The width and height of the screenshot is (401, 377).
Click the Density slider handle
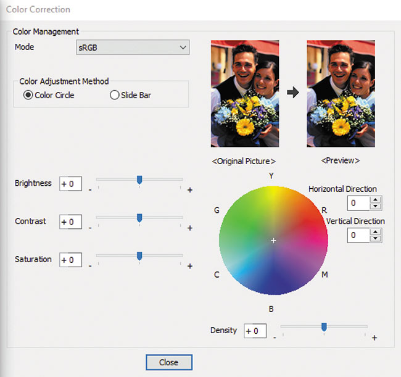pos(324,327)
